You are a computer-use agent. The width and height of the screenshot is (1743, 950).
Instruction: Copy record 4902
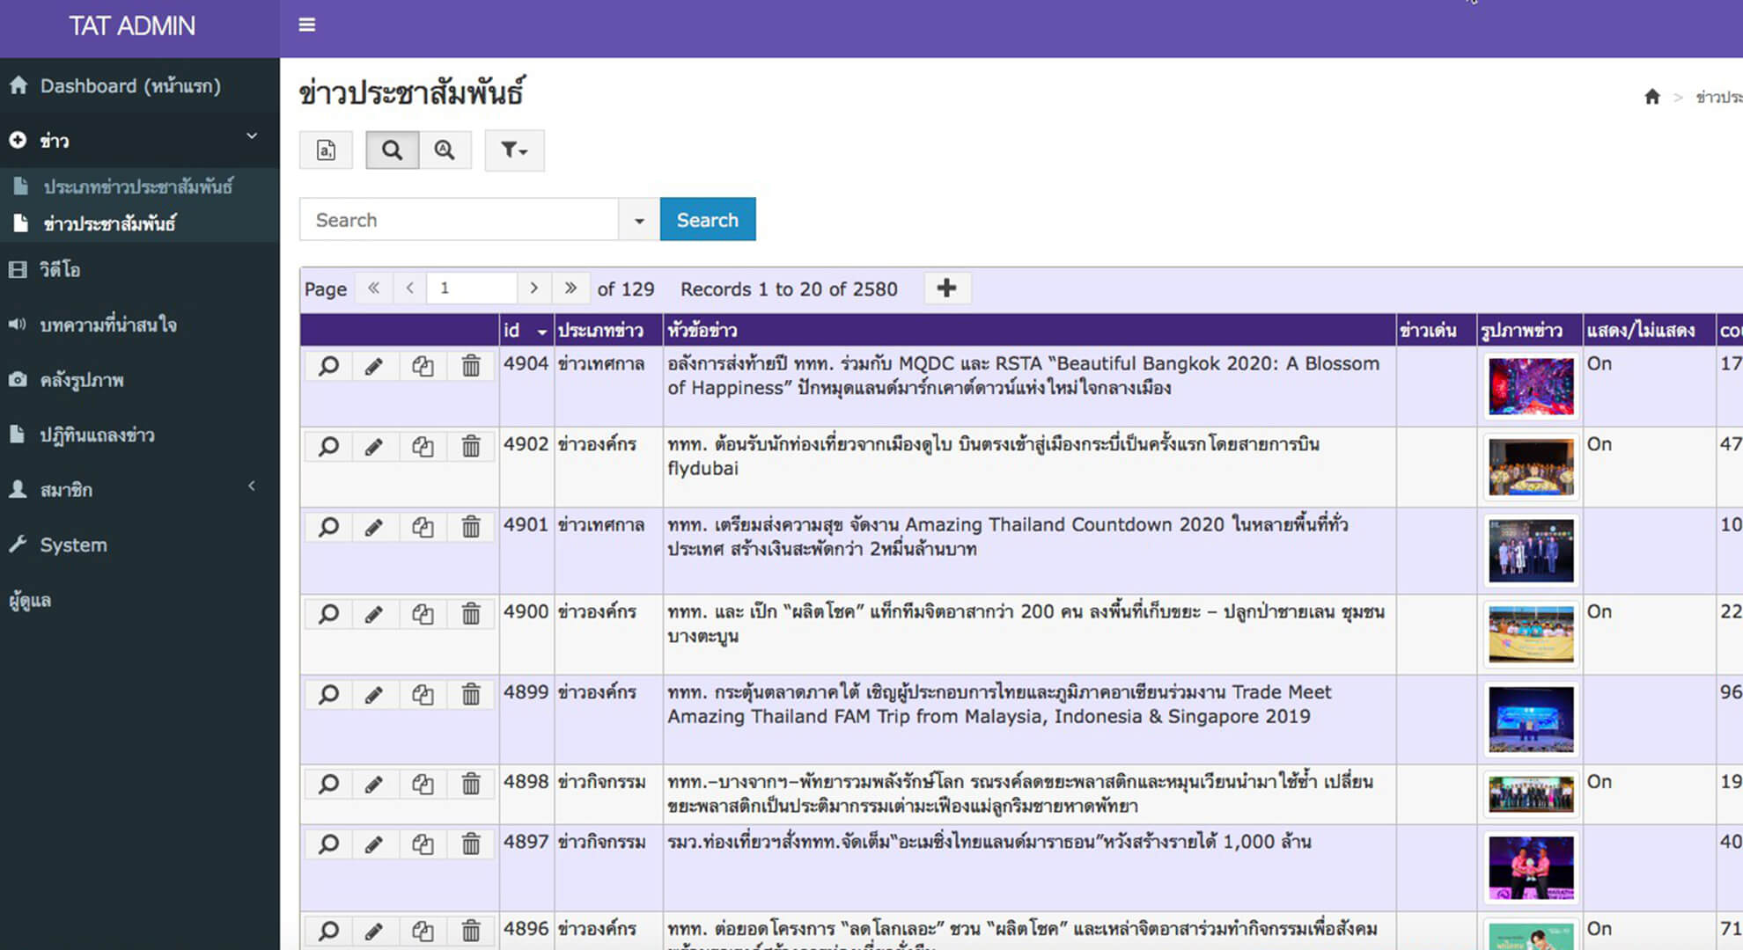(423, 447)
